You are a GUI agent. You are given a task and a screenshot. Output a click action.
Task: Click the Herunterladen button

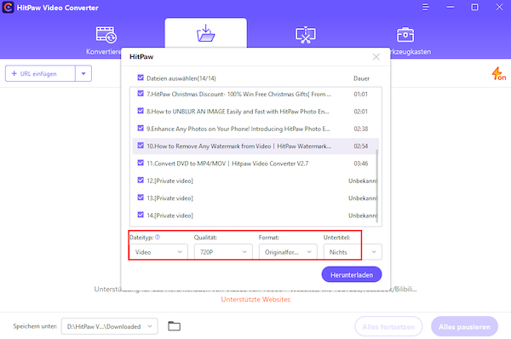[x=351, y=275]
